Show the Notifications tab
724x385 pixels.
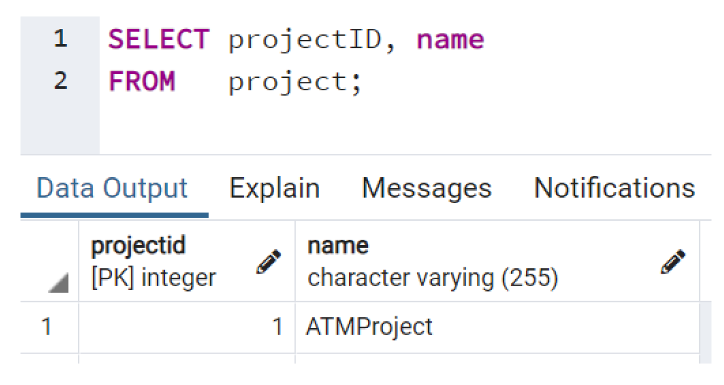coord(614,189)
